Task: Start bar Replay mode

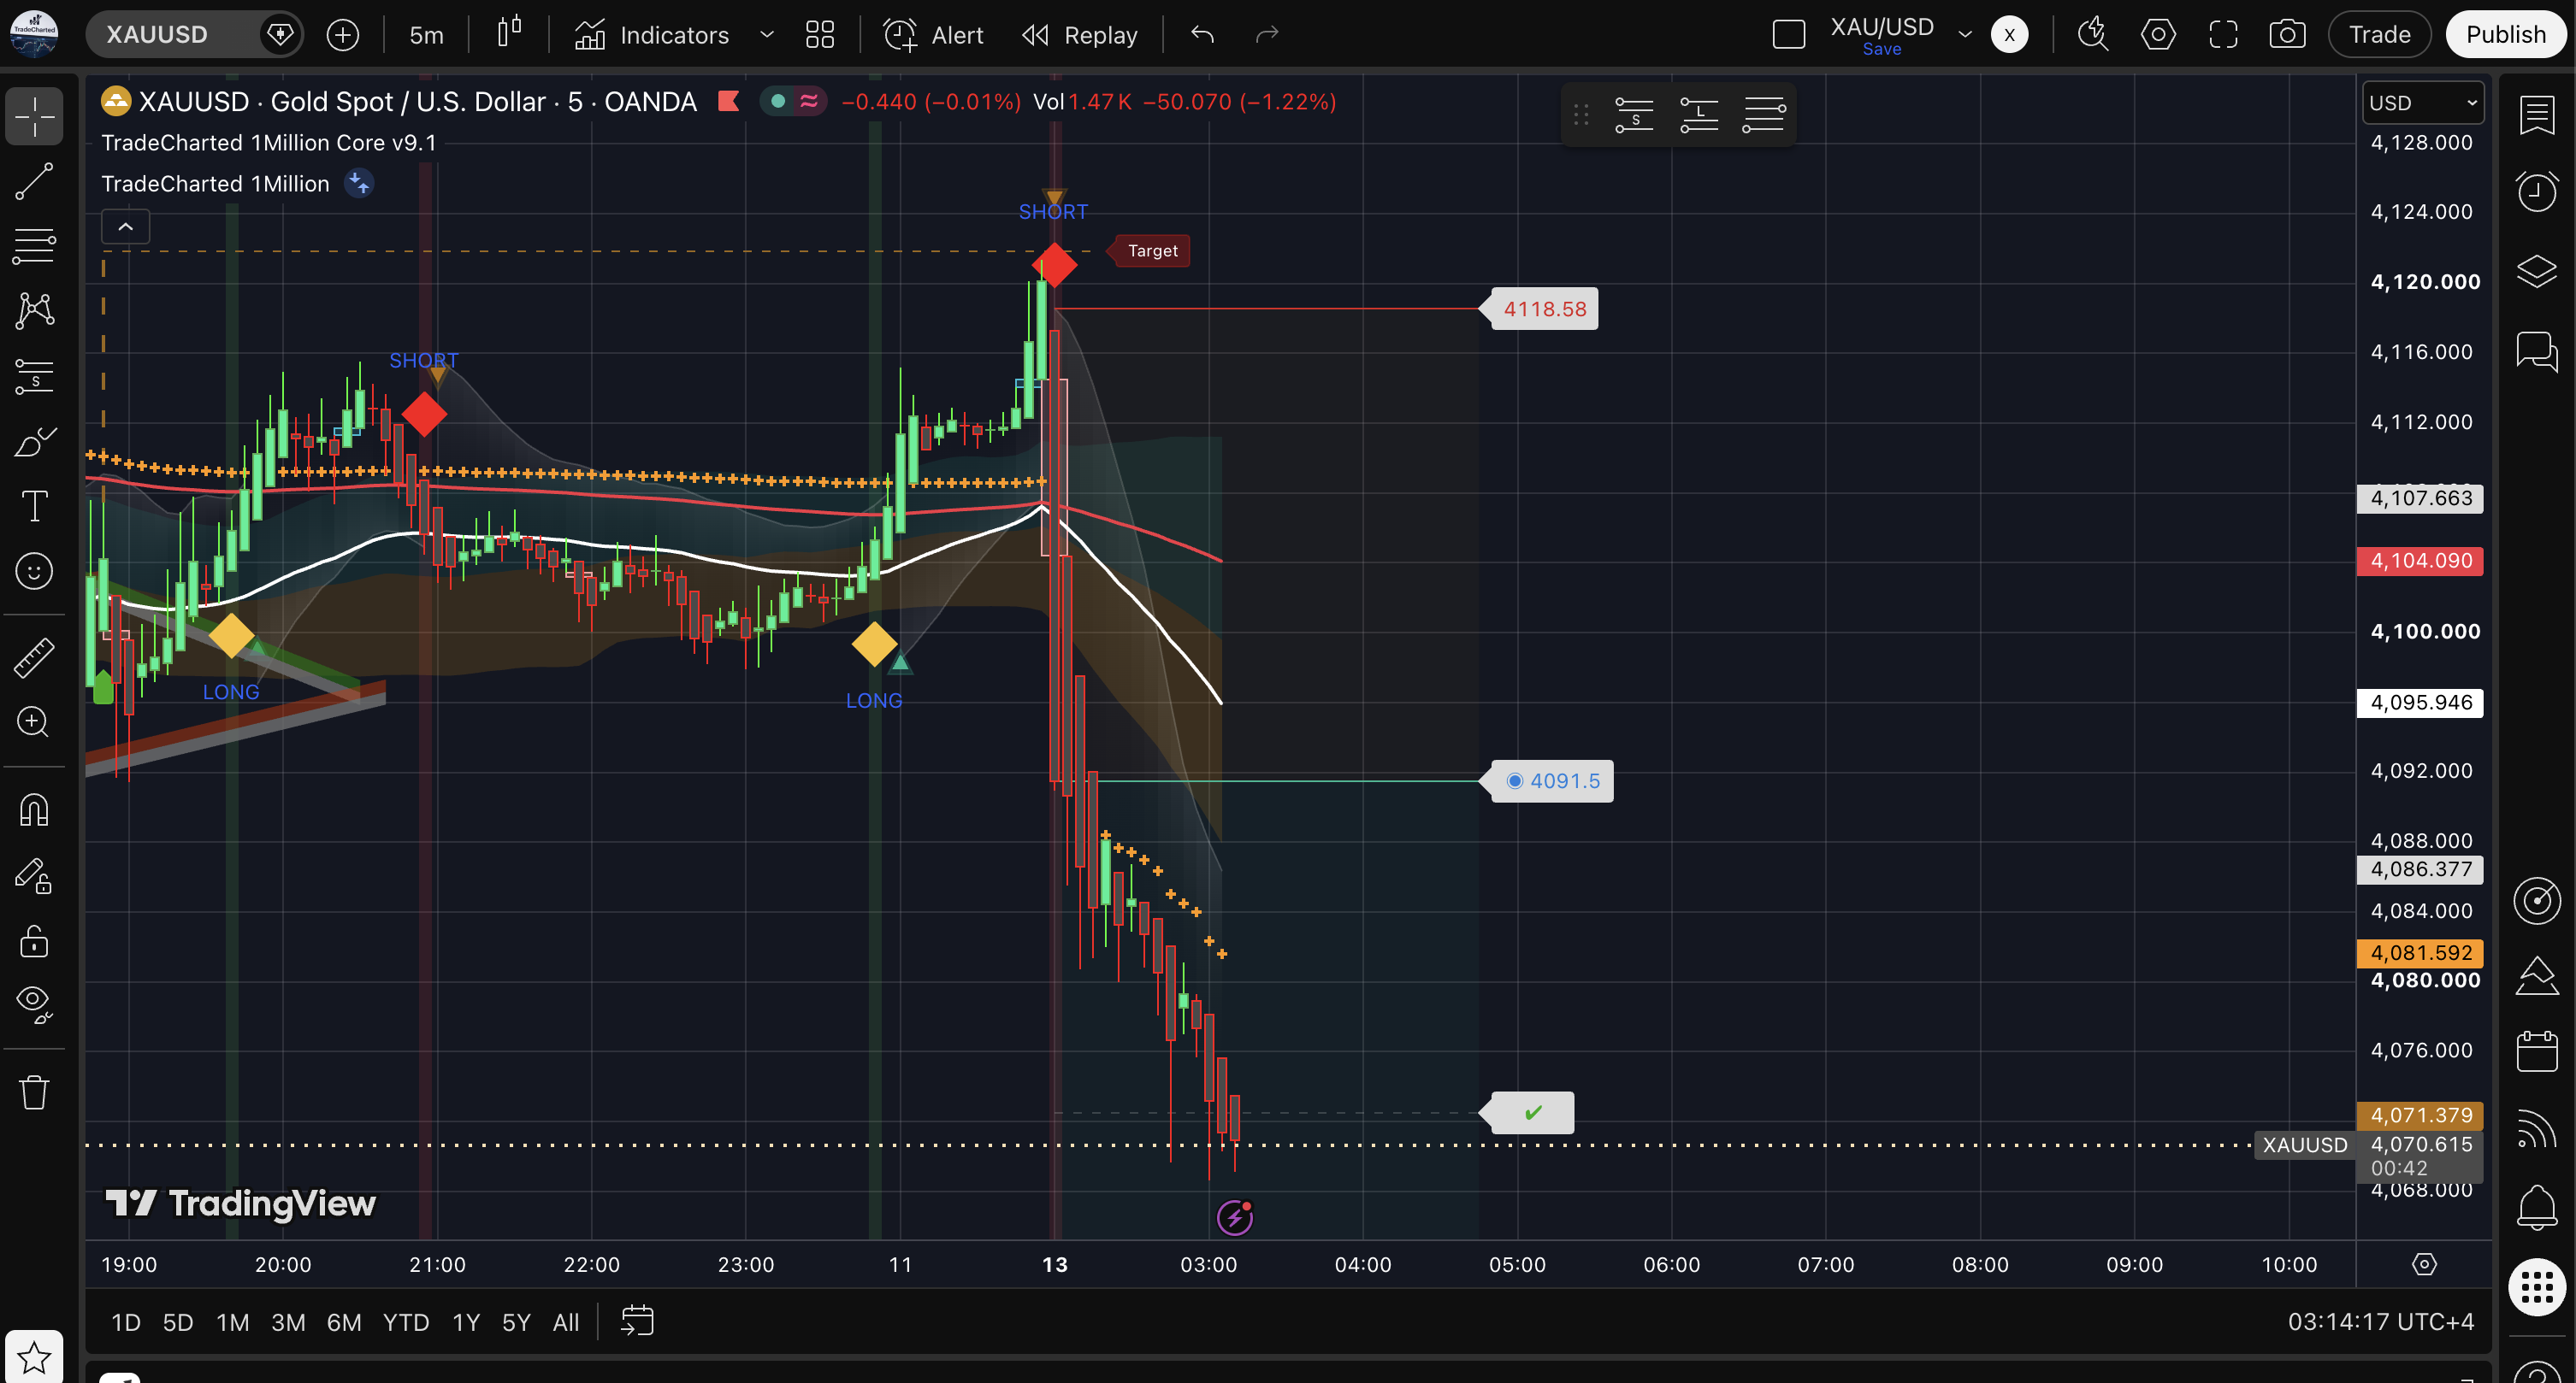Action: 1080,35
